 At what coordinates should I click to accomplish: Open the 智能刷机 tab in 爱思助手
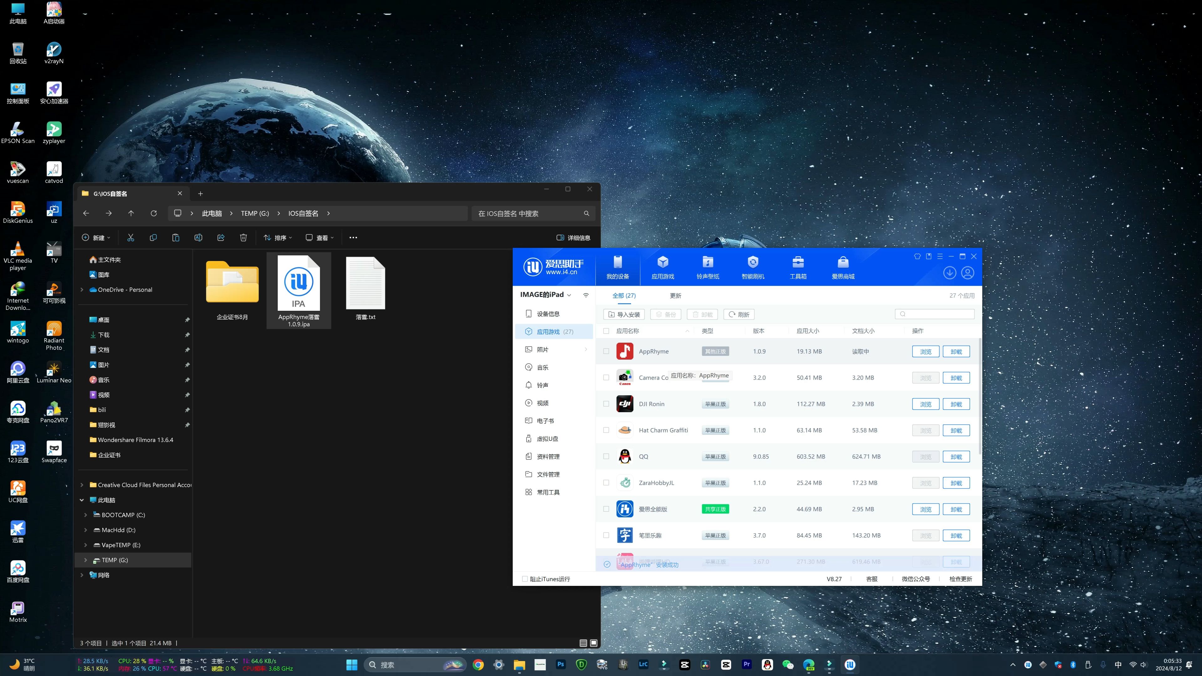point(753,267)
